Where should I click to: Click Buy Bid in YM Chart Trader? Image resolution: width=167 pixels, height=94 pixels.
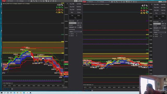tap(156, 10)
